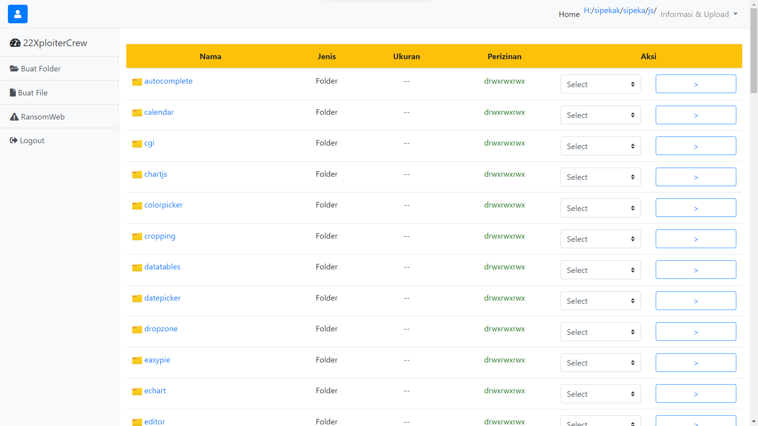Open 22XploiterCrew dashboard sidebar item
The height and width of the screenshot is (426, 758).
tap(59, 43)
